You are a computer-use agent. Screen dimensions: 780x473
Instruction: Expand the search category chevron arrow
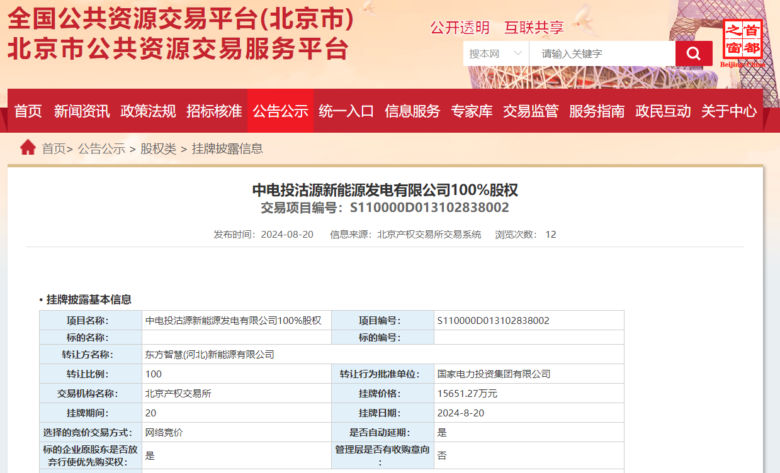(x=518, y=53)
